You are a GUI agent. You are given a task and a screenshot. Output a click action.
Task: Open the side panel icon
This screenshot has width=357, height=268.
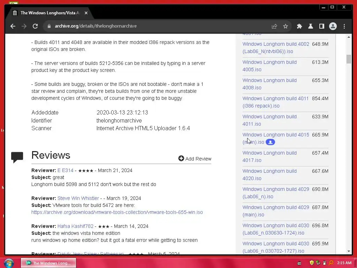tap(322, 26)
